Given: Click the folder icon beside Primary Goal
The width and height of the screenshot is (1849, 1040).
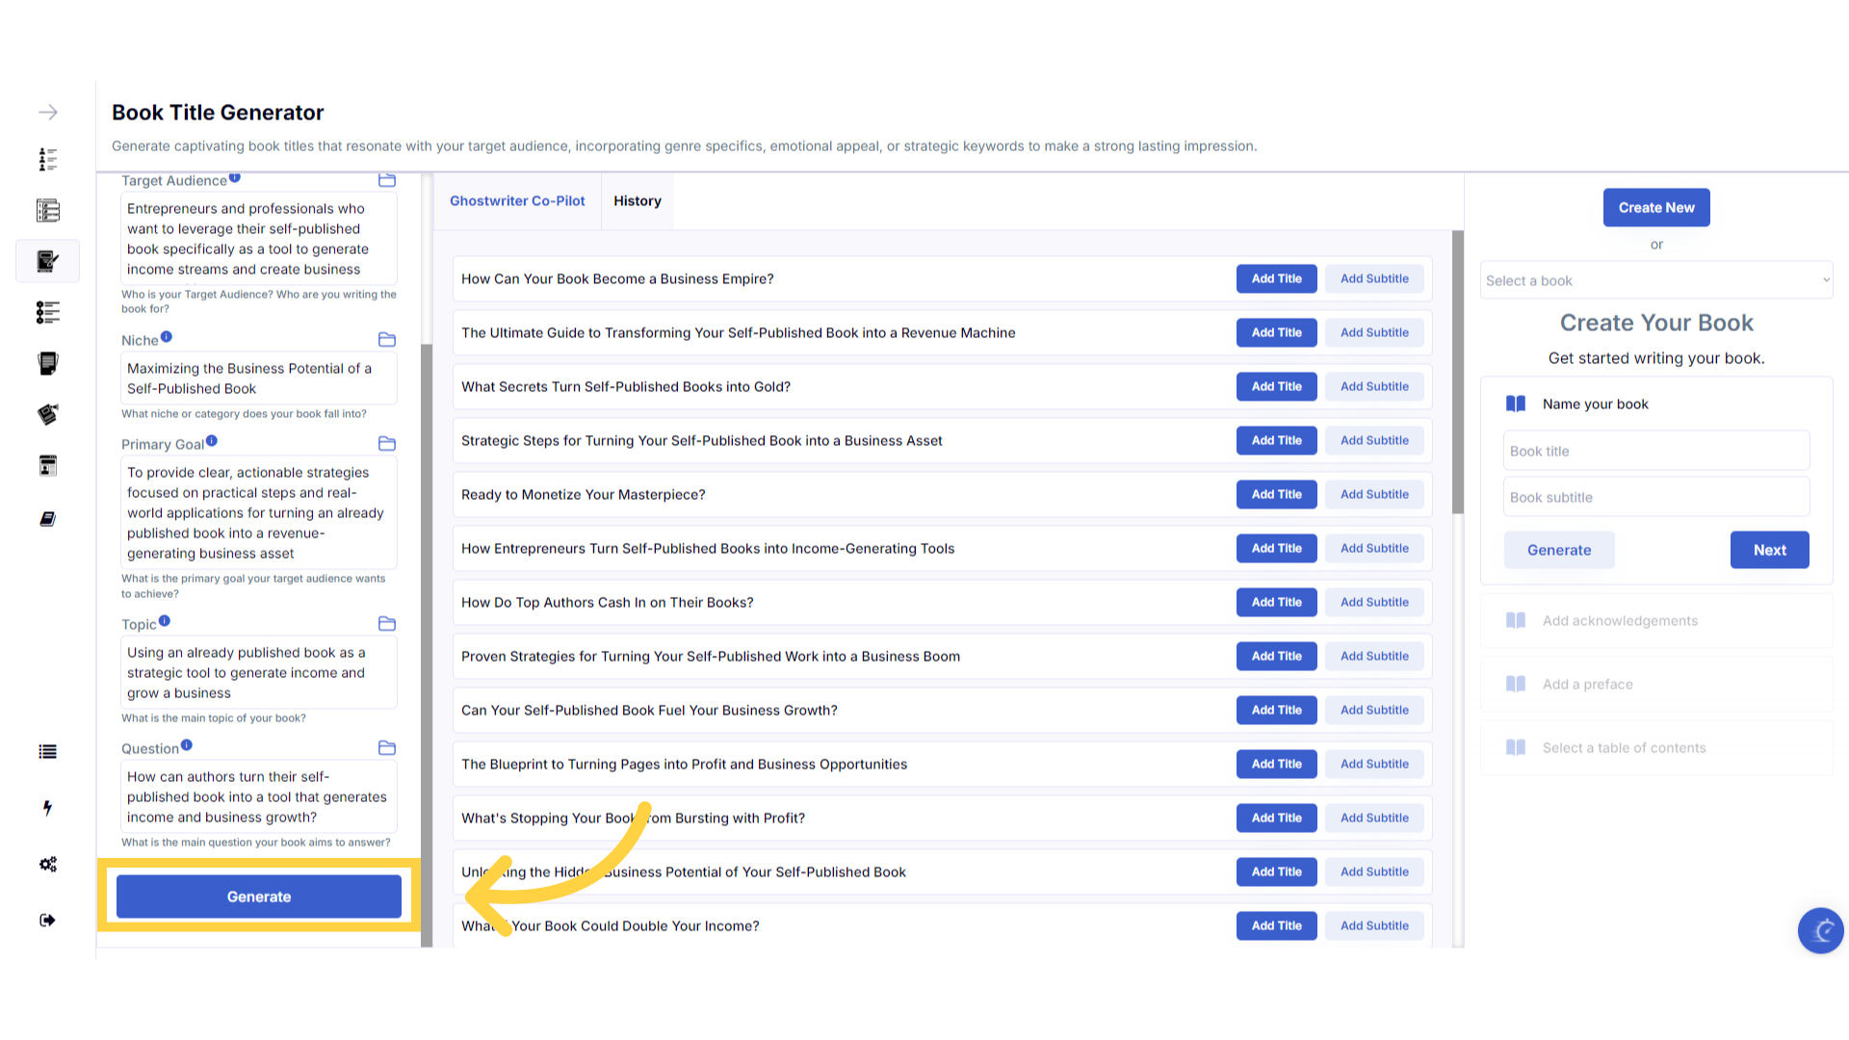Looking at the screenshot, I should pyautogui.click(x=387, y=444).
